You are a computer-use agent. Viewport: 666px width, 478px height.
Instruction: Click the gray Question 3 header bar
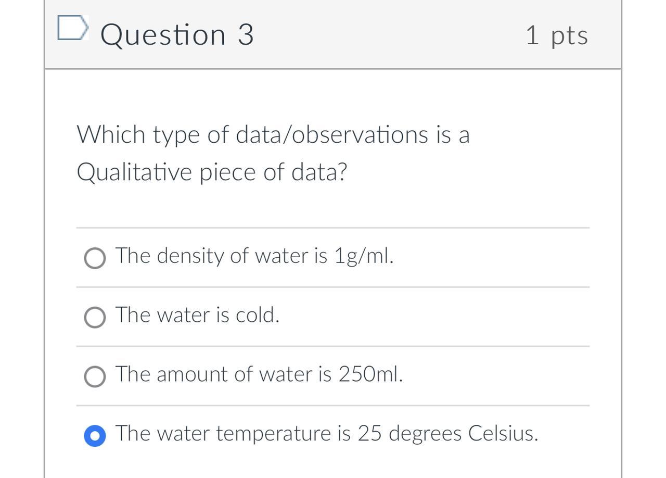pyautogui.click(x=390, y=35)
